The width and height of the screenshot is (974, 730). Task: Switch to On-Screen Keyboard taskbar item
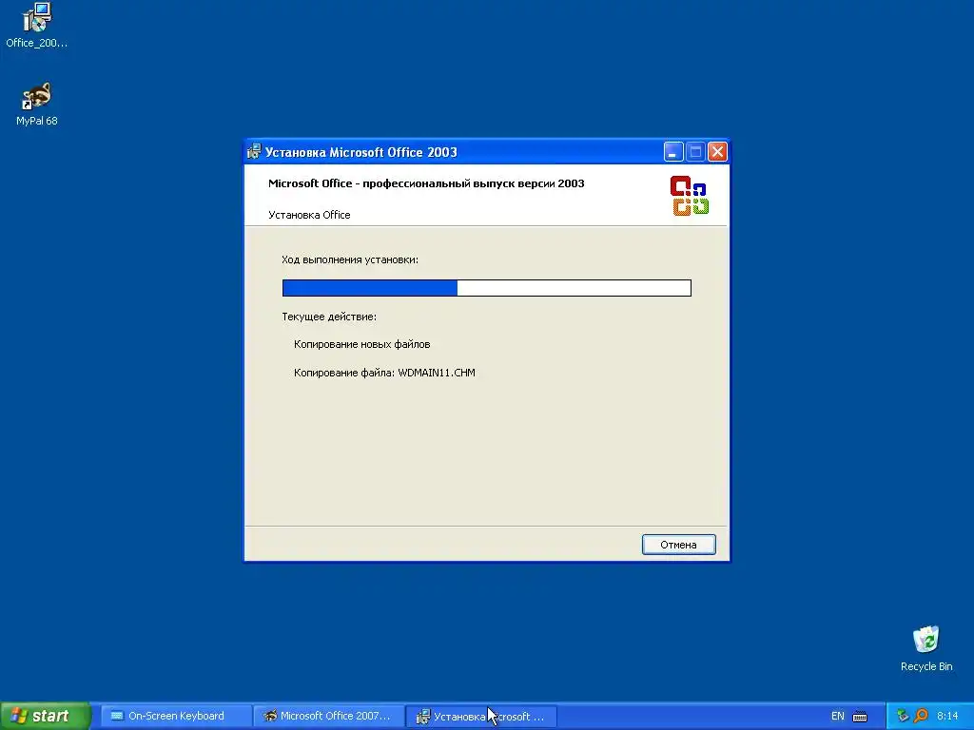176,716
